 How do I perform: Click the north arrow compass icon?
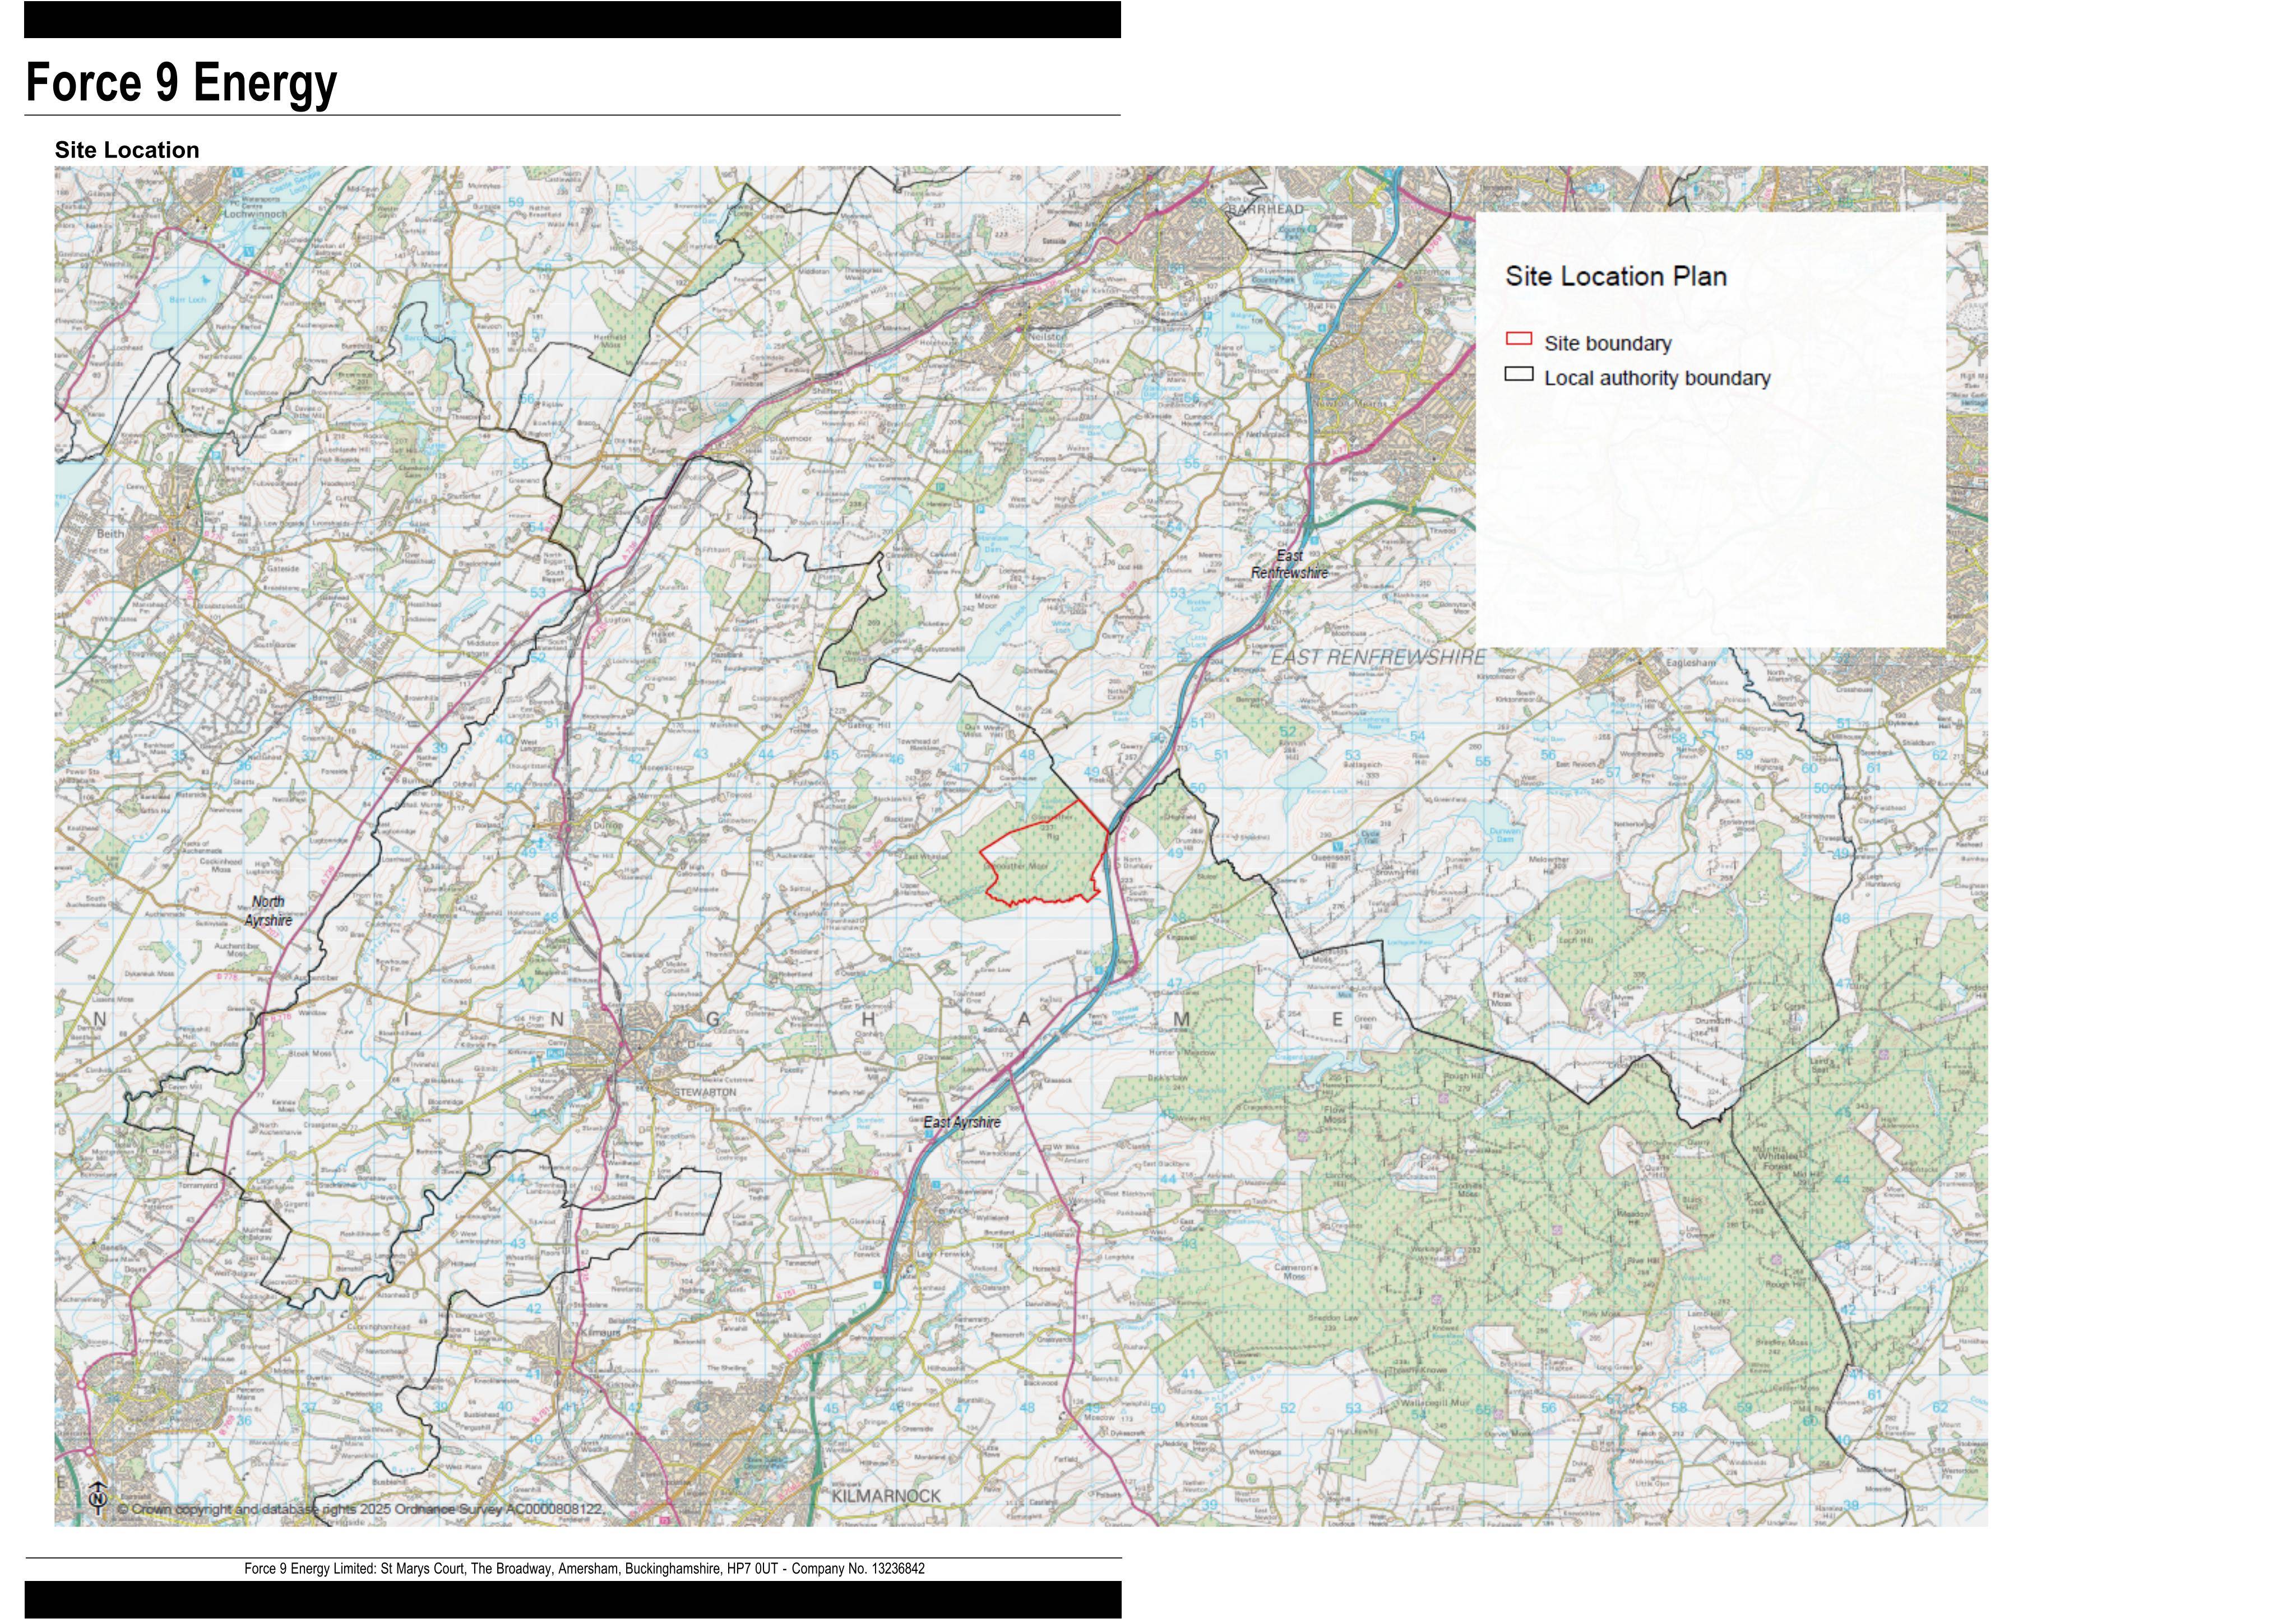pyautogui.click(x=98, y=1499)
